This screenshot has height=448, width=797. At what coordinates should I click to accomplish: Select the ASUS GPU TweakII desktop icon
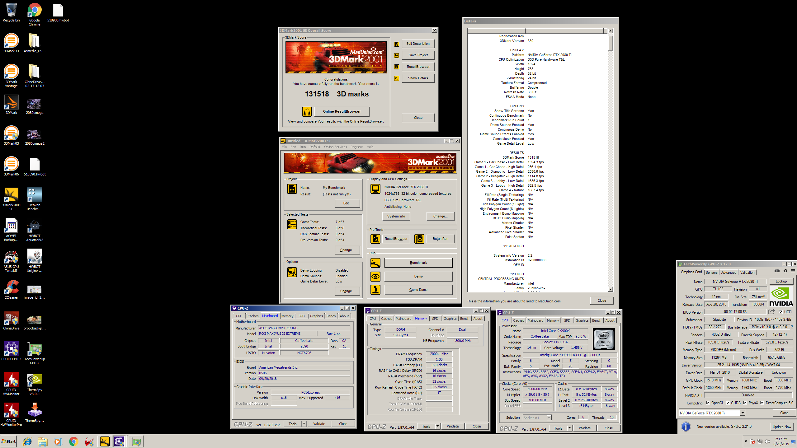pyautogui.click(x=11, y=261)
